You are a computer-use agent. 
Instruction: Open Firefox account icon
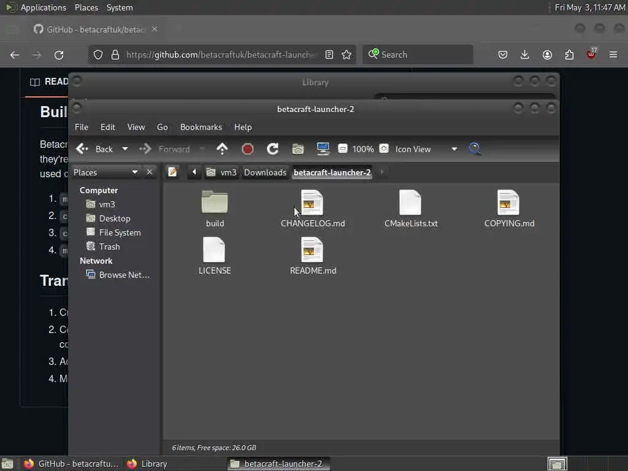[x=547, y=55]
